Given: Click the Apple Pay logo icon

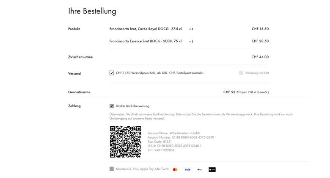Looking at the screenshot, I should point(200,170).
